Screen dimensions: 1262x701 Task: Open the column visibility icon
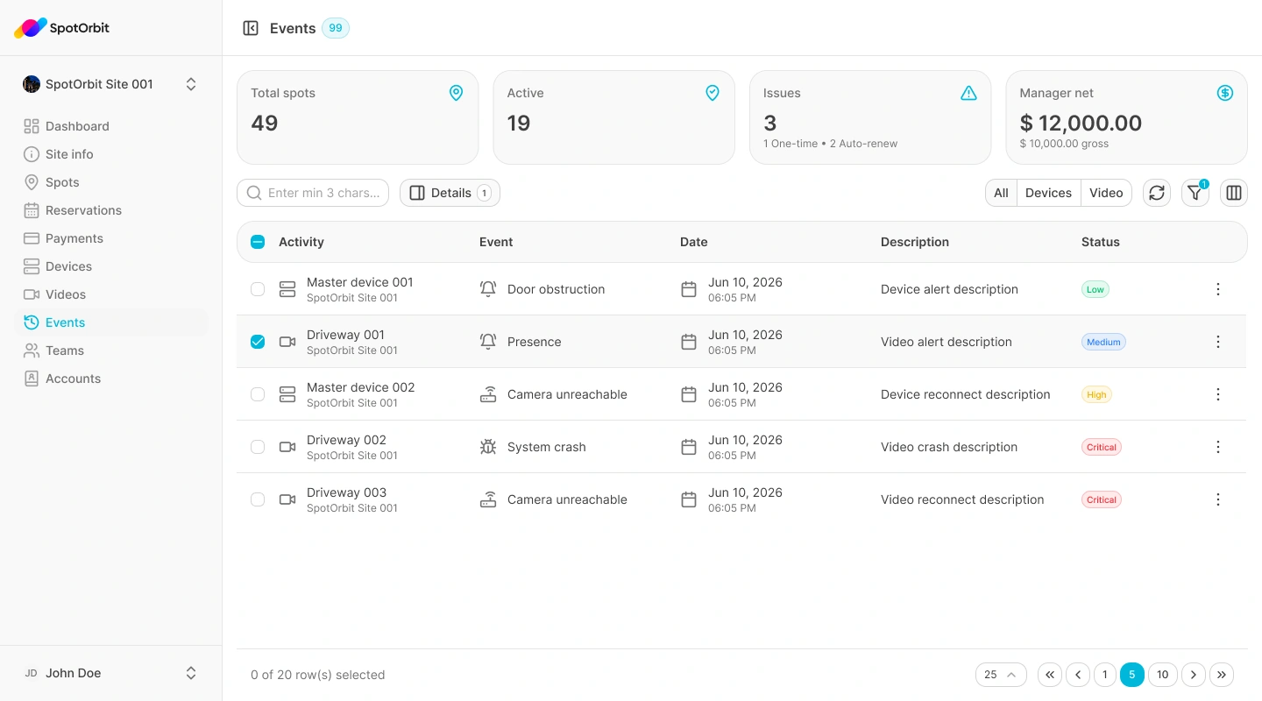pos(1234,193)
